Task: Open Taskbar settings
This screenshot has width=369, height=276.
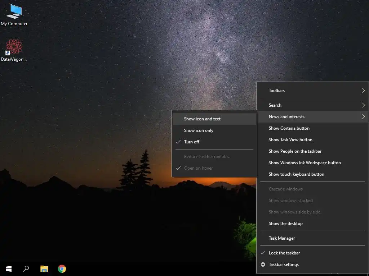Action: click(x=312, y=264)
